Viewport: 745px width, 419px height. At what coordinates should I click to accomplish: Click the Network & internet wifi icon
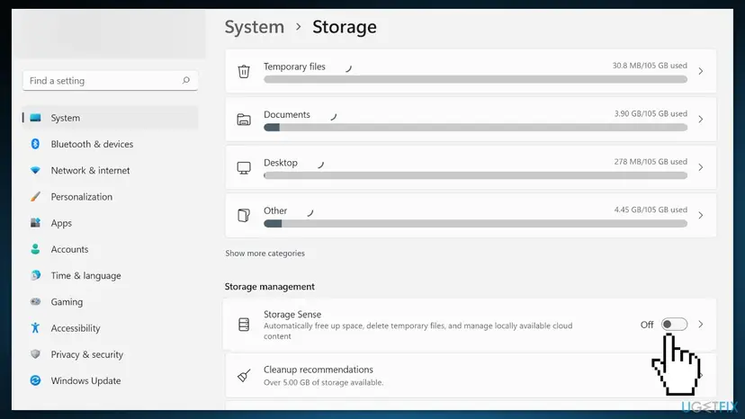35,170
